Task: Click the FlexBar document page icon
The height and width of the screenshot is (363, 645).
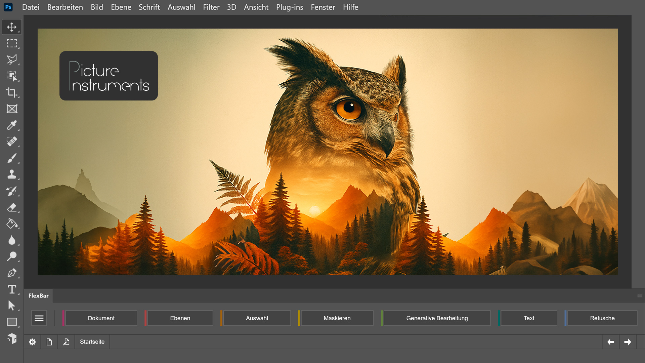Action: click(x=49, y=342)
